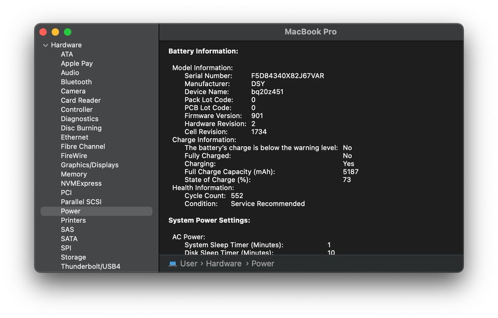498x318 pixels.
Task: Show Storage hardware details
Action: 73,257
